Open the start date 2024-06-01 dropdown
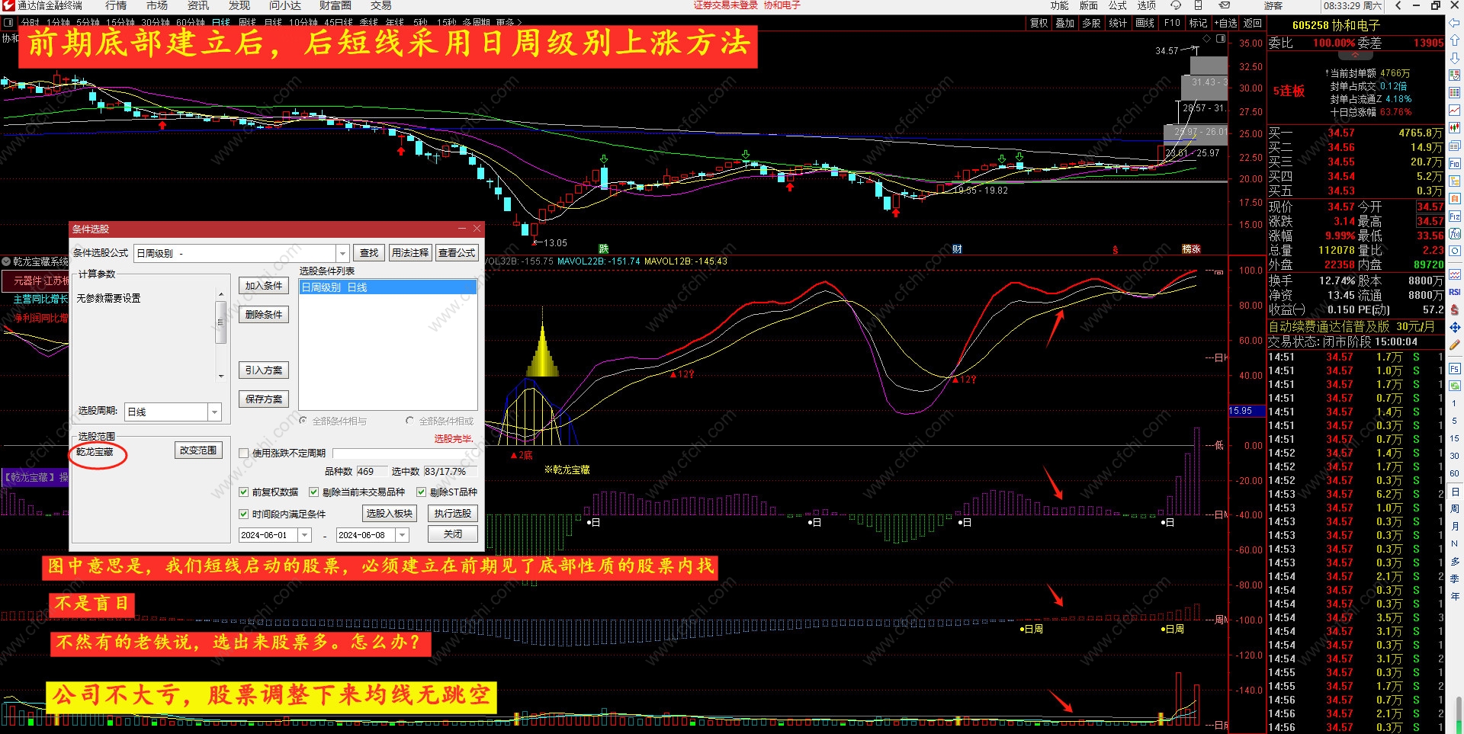 [305, 536]
